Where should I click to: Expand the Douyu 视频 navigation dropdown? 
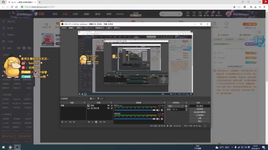pyautogui.click(x=87, y=14)
